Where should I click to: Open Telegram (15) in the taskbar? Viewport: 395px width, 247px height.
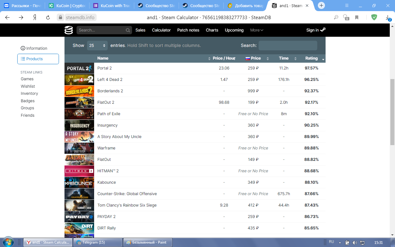[x=98, y=242]
